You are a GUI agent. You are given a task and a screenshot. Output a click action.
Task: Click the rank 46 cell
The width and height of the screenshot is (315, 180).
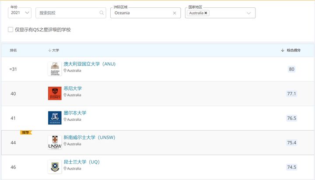coord(13,167)
